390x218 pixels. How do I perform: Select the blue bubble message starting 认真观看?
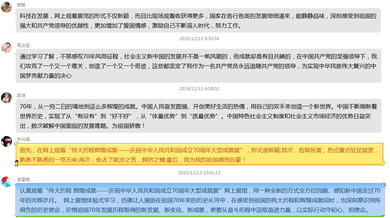200,200
